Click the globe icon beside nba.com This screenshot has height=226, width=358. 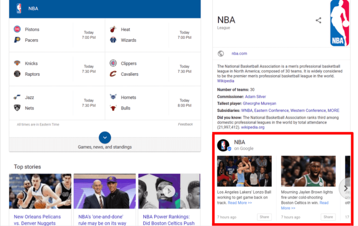click(221, 54)
